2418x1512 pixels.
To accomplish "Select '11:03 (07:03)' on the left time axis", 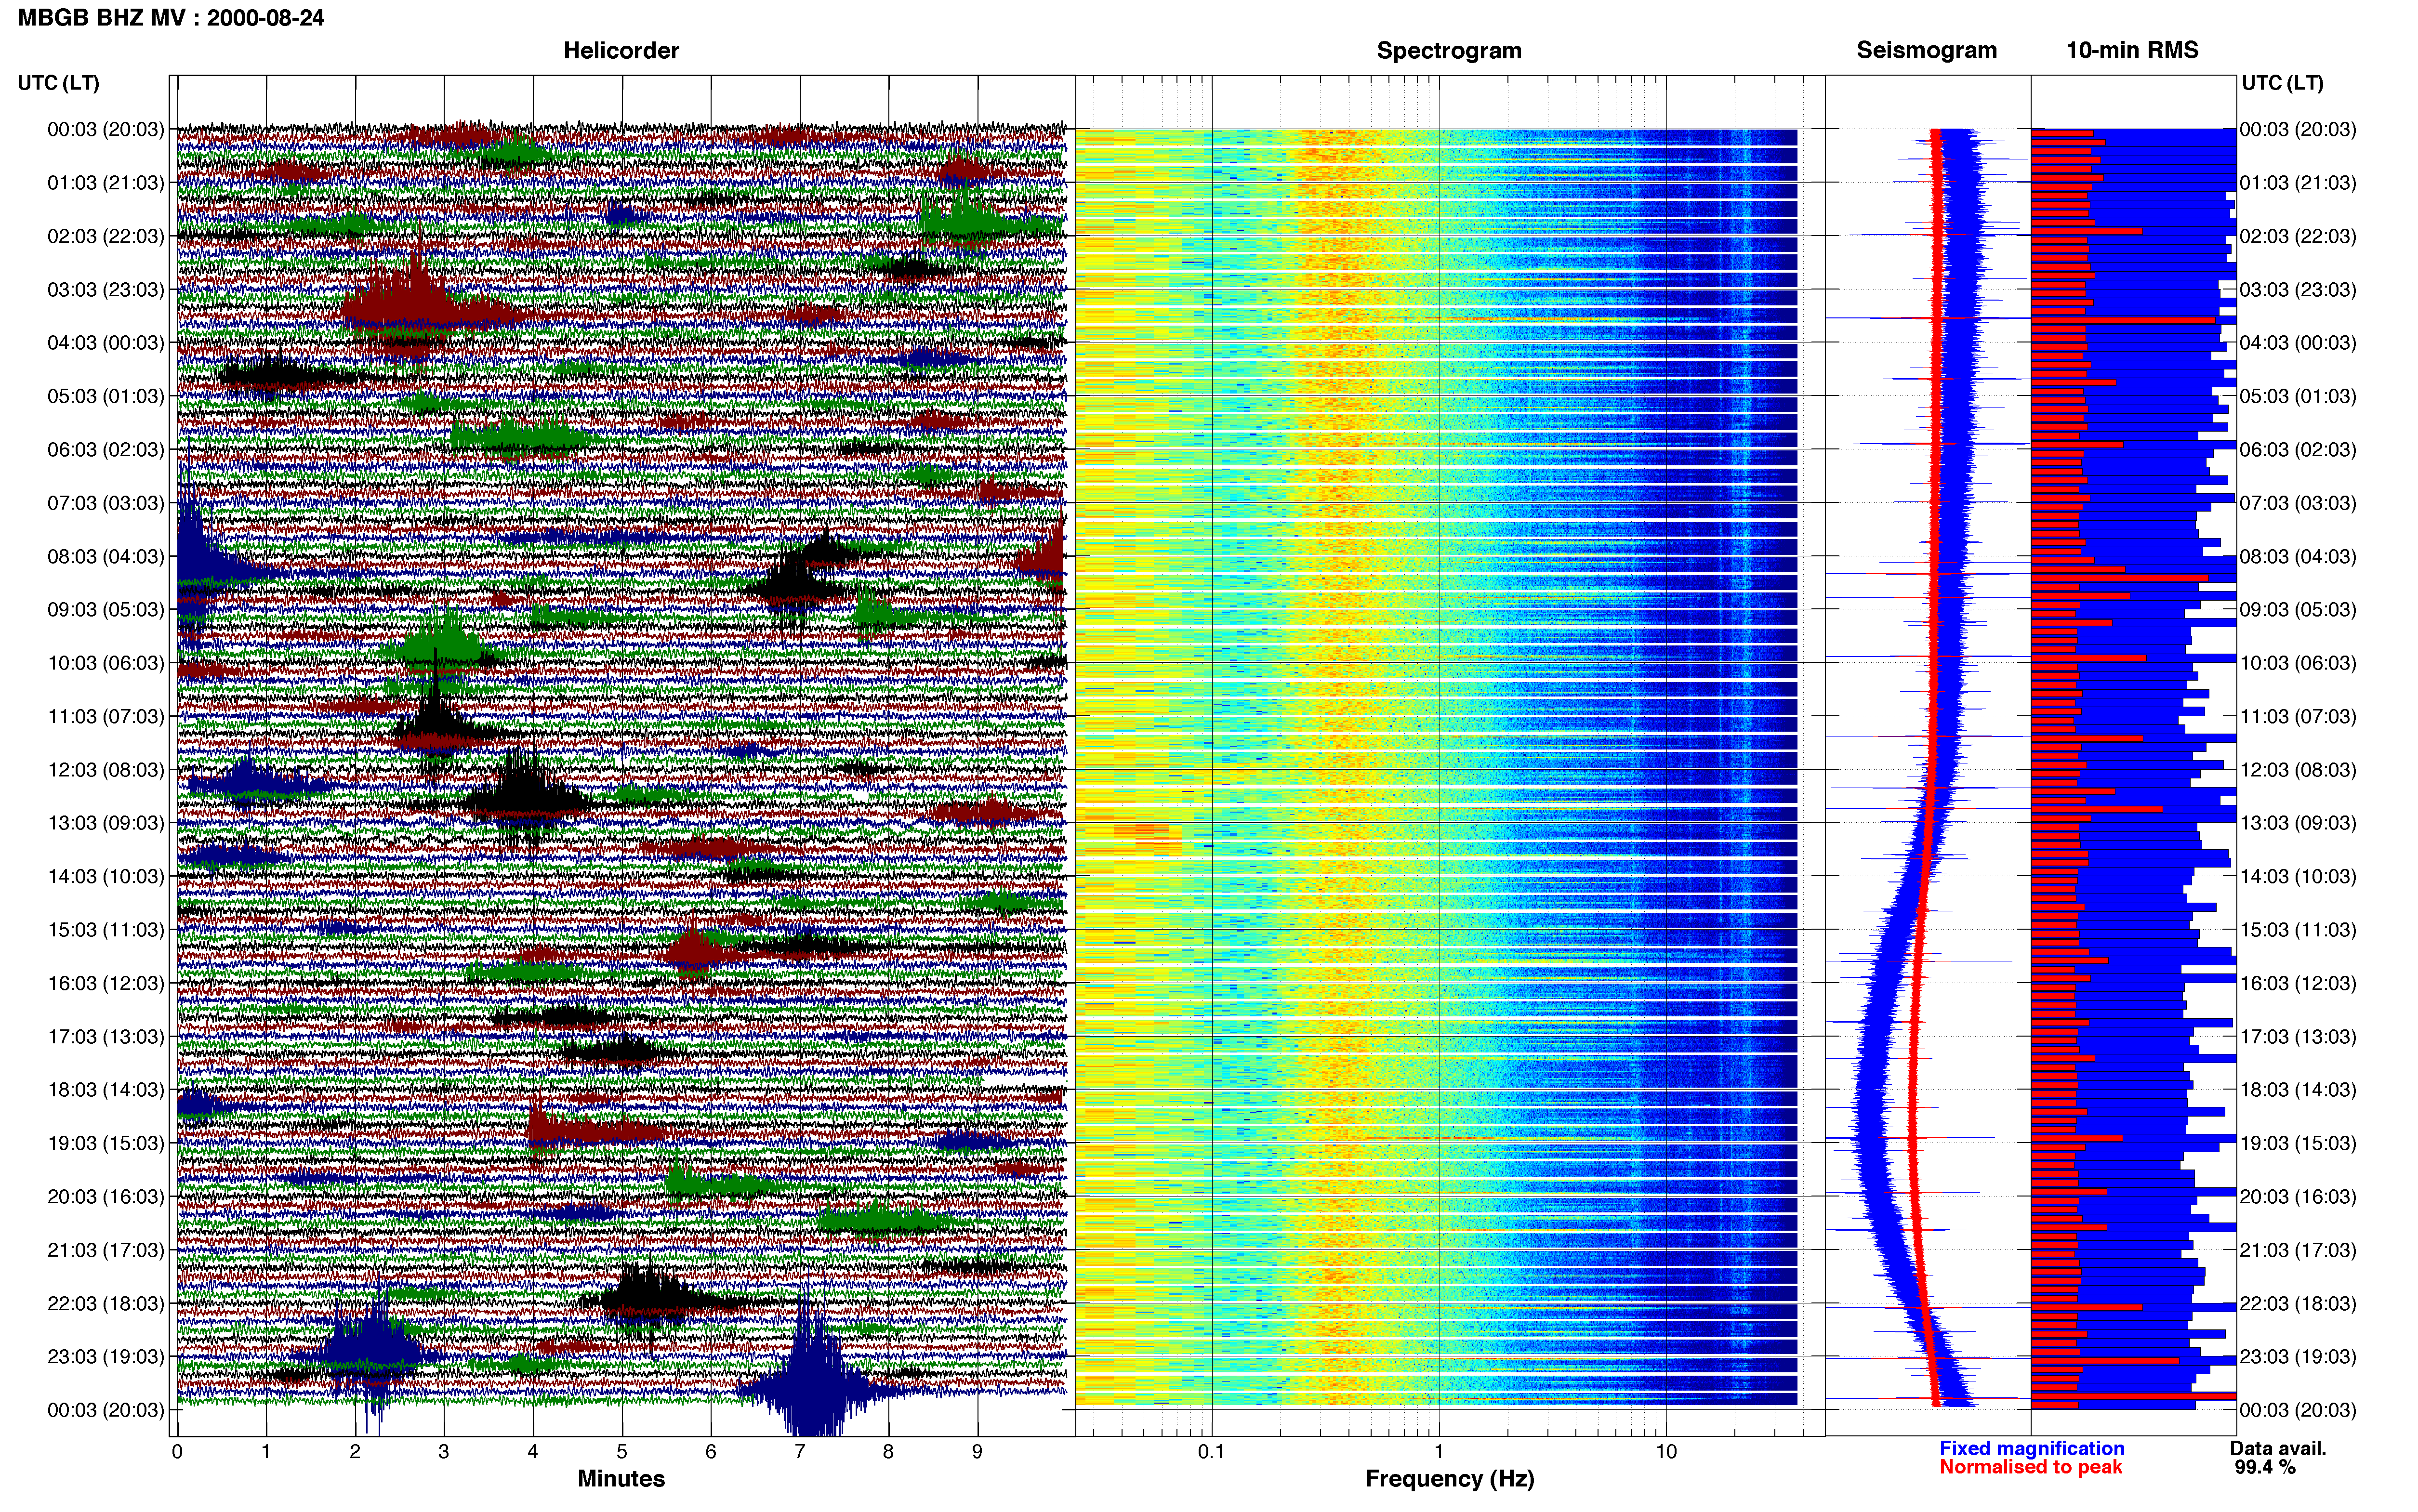I will 105,716.
